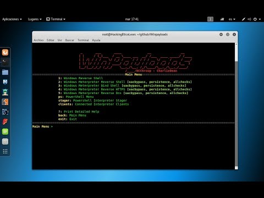Click the Terminal icon in the dock

[x=5, y=62]
